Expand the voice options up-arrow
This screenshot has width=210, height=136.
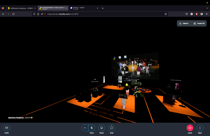coord(85,128)
